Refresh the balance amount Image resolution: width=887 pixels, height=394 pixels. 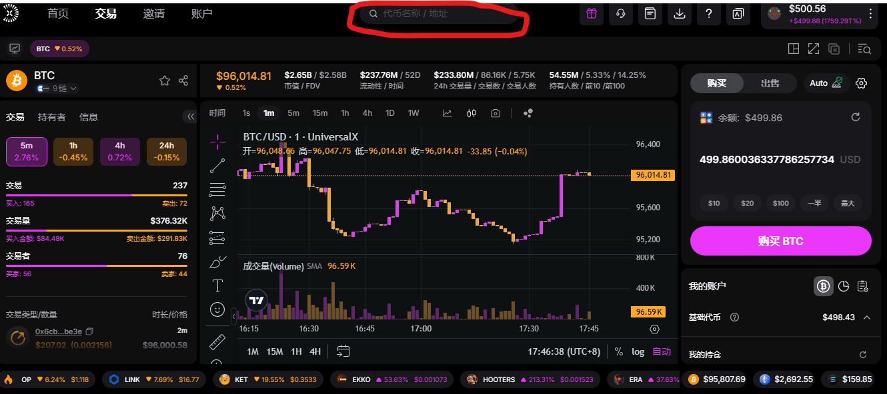pyautogui.click(x=856, y=117)
